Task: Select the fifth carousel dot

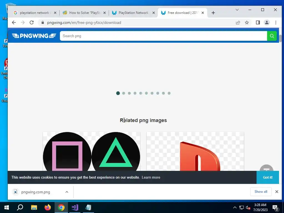Action: point(141,93)
